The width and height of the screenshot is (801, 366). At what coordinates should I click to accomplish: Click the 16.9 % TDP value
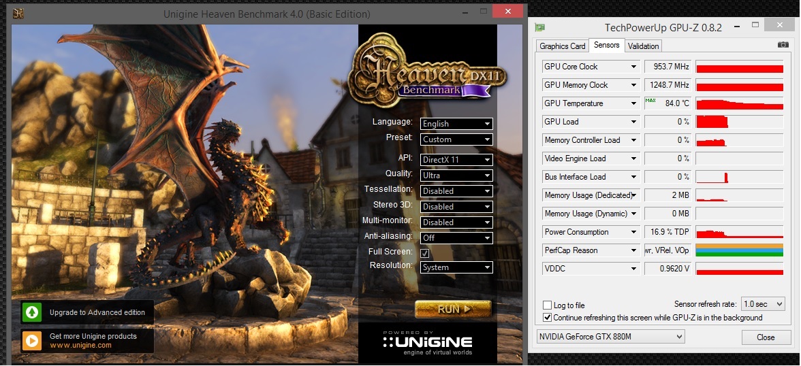pos(667,232)
